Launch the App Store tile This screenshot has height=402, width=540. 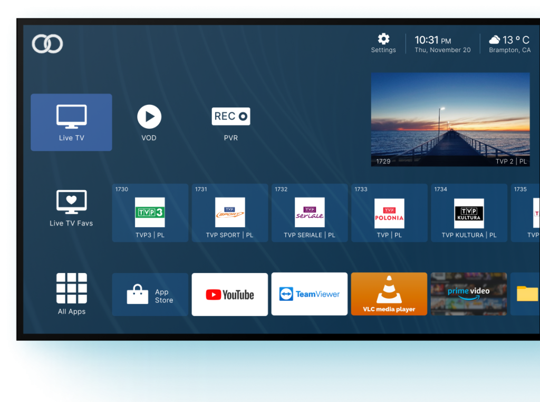pyautogui.click(x=150, y=295)
